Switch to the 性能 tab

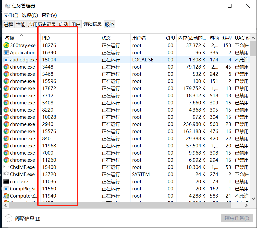pyautogui.click(x=21, y=25)
